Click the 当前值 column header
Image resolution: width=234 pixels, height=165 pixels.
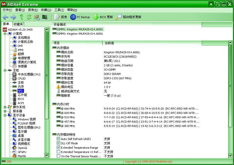(x=152, y=43)
